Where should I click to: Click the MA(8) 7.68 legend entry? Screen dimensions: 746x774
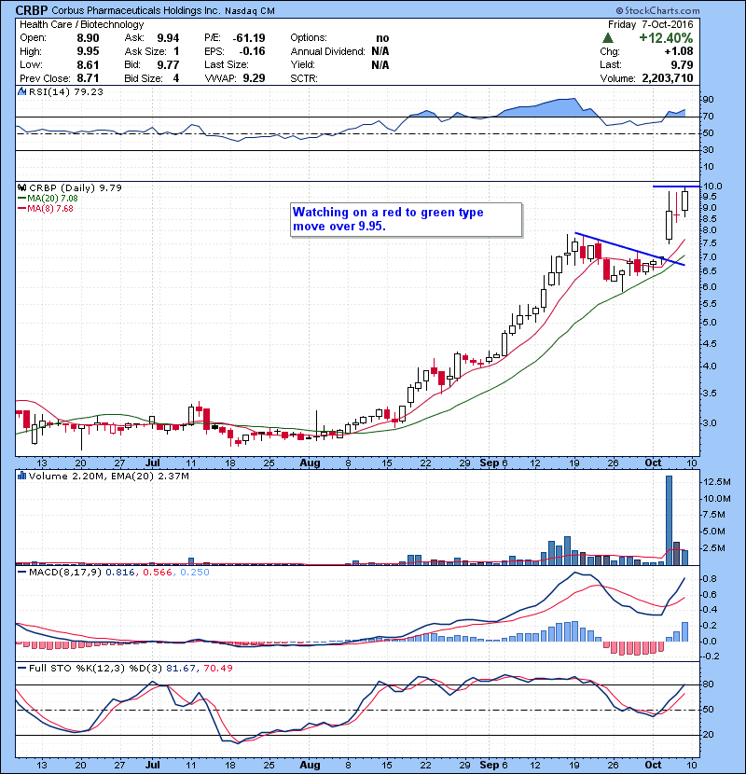pos(46,209)
